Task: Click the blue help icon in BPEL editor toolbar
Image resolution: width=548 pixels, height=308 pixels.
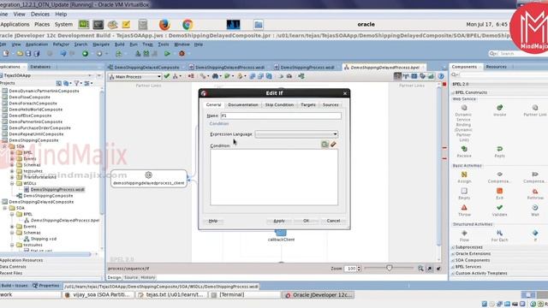Action: coord(441,76)
